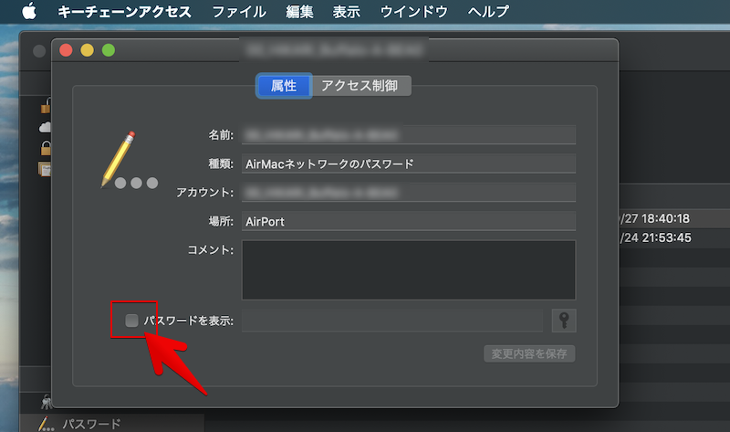
Task: Enable the パスワードを表示 checkbox
Action: [132, 321]
